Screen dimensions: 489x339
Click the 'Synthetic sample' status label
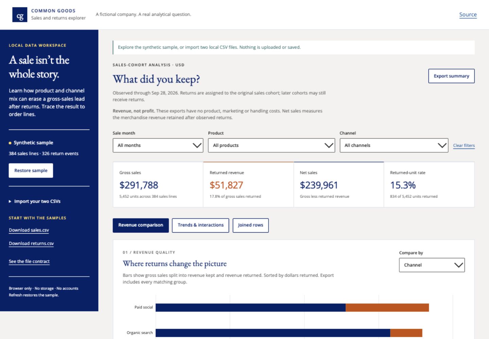click(x=33, y=143)
